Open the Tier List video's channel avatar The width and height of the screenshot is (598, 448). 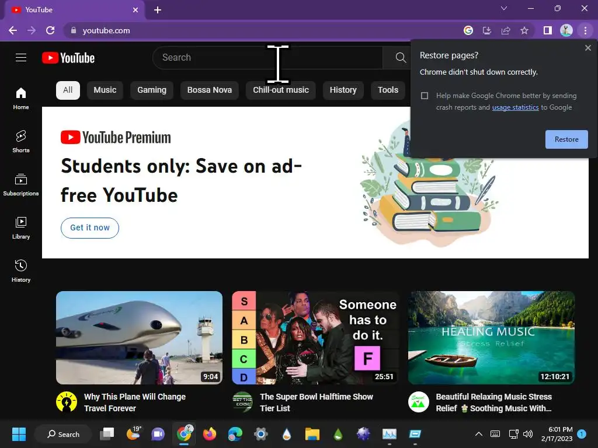point(242,402)
